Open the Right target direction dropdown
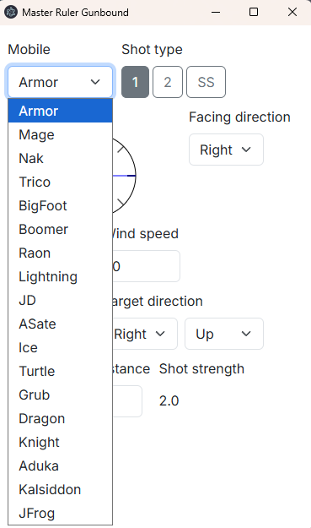This screenshot has width=311, height=528. (144, 334)
